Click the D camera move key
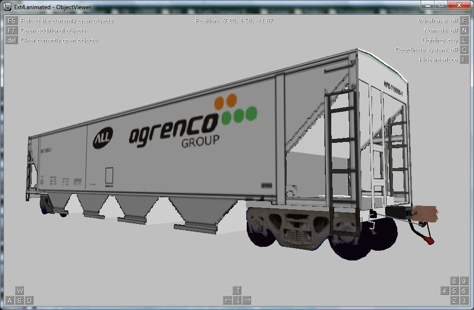The image size is (474, 310). (29, 300)
